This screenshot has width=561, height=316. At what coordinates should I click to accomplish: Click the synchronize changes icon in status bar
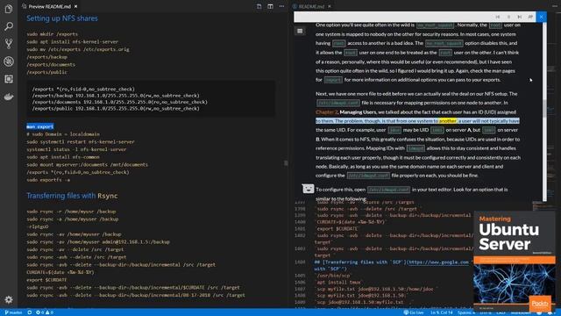[x=30, y=312]
